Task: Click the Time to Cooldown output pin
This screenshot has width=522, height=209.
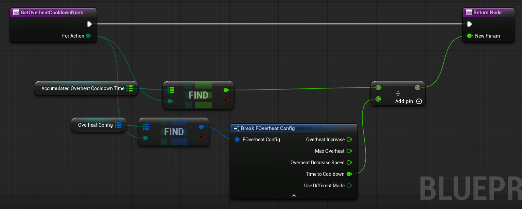Action: coord(349,174)
